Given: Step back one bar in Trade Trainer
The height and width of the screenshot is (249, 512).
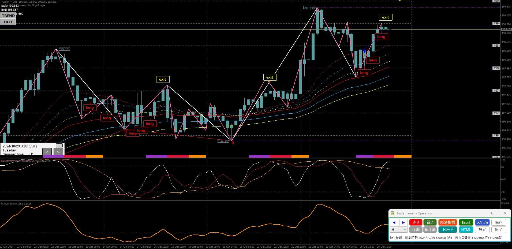Looking at the screenshot, I should click(x=394, y=222).
